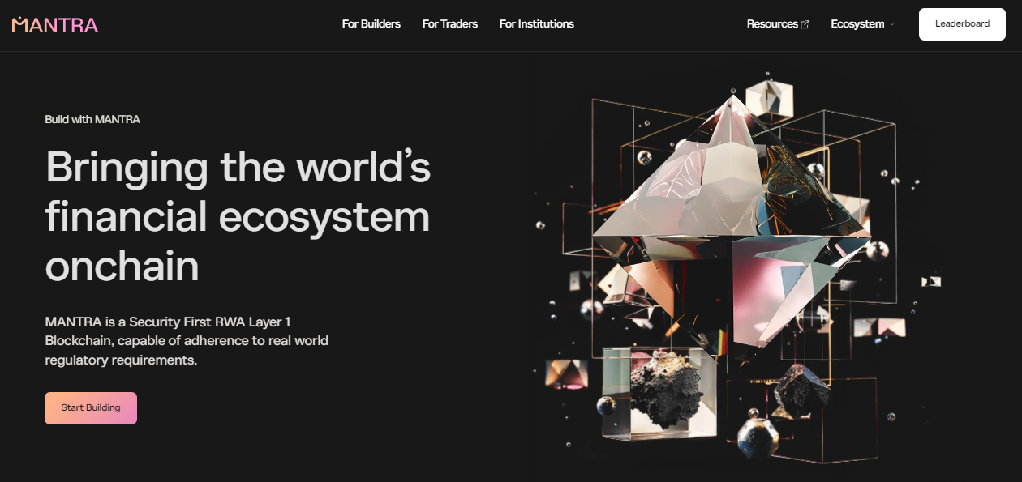
Task: Click the glass cube containing black rock
Action: (661, 395)
